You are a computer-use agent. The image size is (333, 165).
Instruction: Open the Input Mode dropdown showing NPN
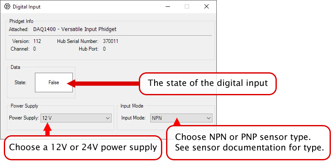pos(181,118)
